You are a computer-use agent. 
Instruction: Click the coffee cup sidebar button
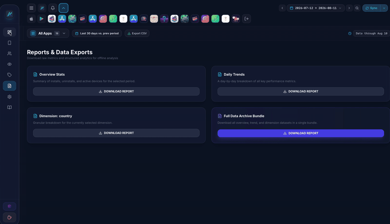pos(9,217)
